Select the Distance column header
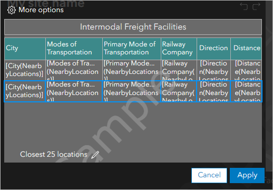Screen dimensions: 273x190 pyautogui.click(x=246, y=49)
